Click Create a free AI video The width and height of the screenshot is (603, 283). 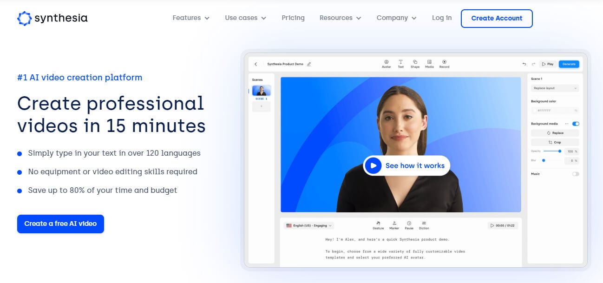pos(60,224)
